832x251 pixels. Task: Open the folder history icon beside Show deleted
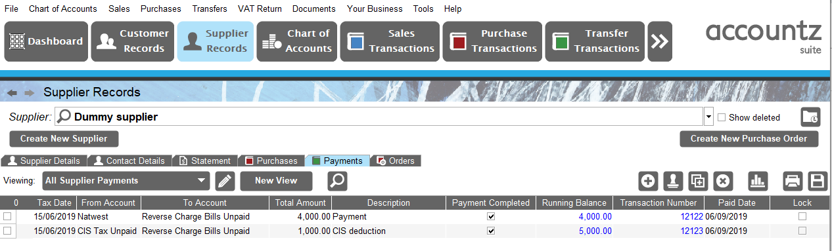click(x=810, y=117)
